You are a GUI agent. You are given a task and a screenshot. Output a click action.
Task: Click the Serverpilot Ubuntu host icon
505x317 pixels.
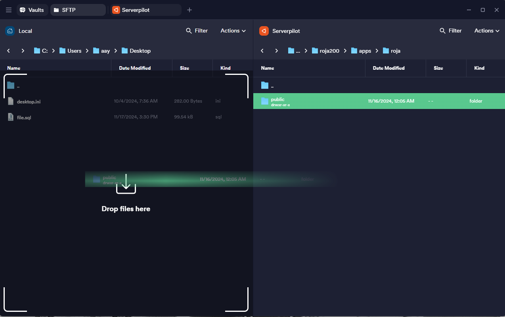tap(264, 31)
